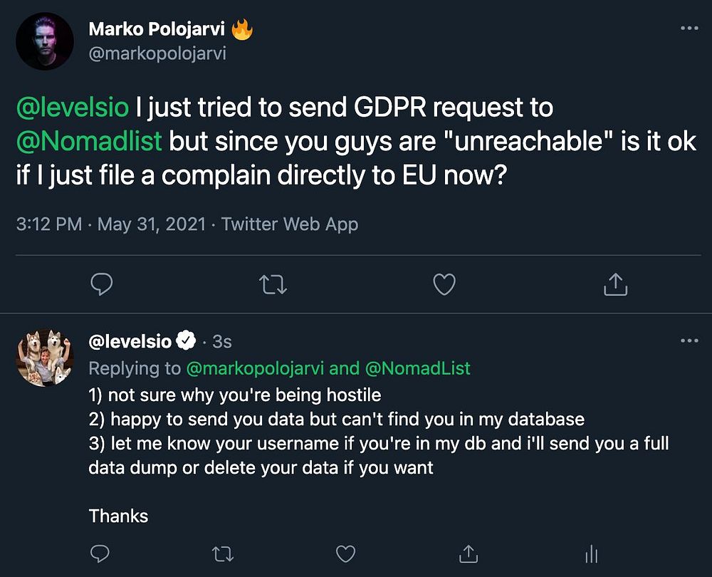
Task: Open the 3:12 PM May 31, 2021 timestamp
Action: [110, 224]
